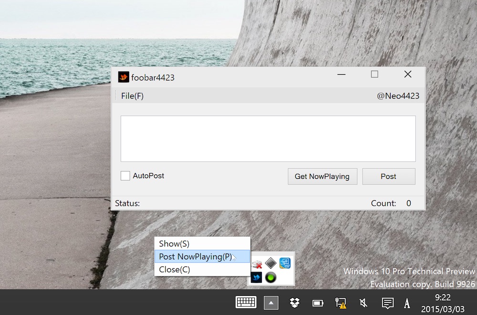Click inside the tweet text box

pyautogui.click(x=268, y=139)
